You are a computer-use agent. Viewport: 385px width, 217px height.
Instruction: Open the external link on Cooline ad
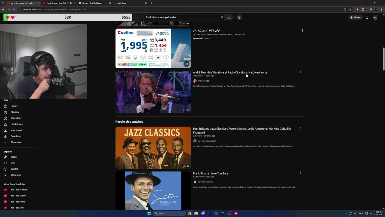(186, 64)
